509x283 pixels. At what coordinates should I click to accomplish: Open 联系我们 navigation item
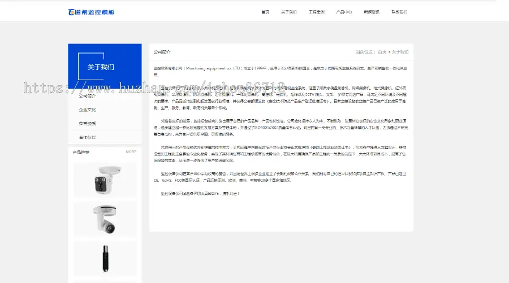pos(399,12)
